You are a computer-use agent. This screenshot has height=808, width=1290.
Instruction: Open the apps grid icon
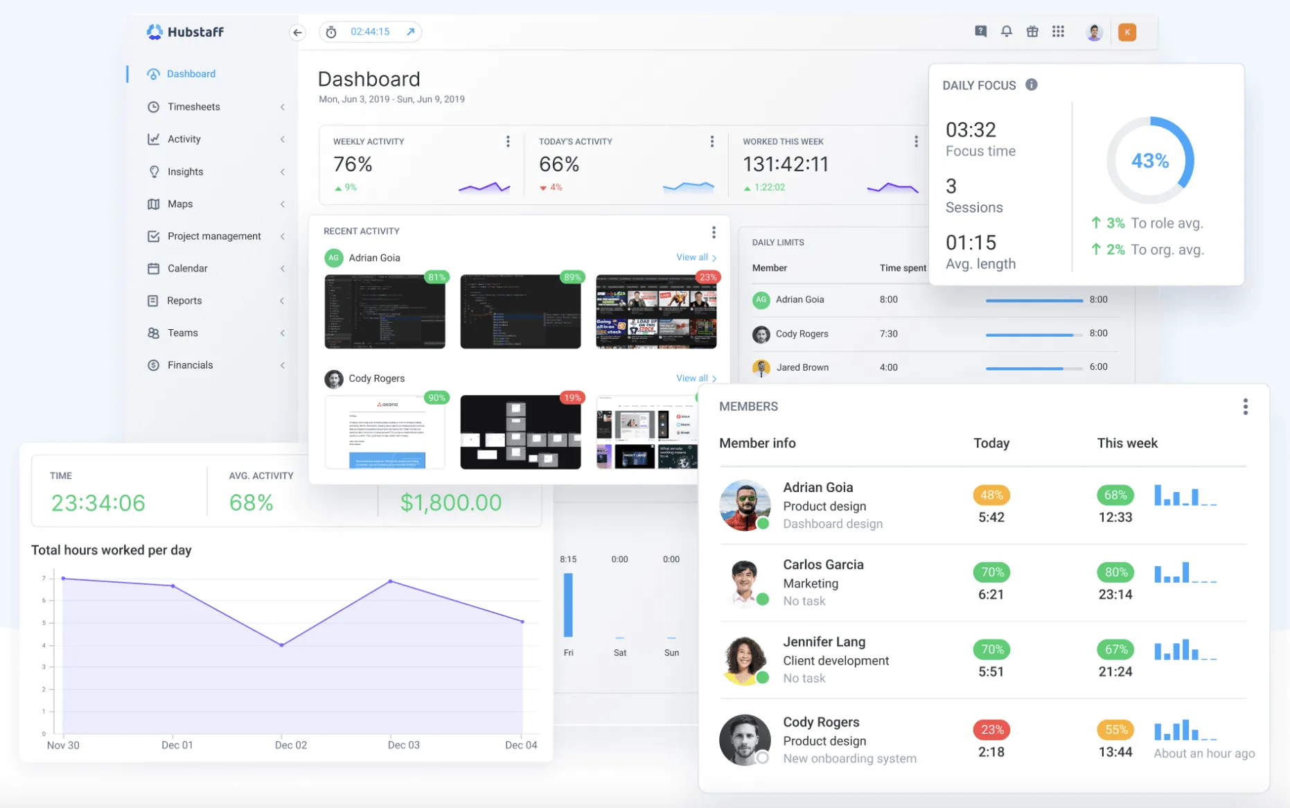click(x=1058, y=31)
